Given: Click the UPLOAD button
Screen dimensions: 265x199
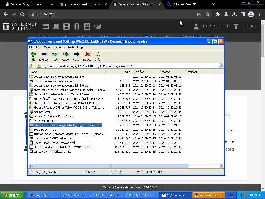Looking at the screenshot, I should coord(244,26).
